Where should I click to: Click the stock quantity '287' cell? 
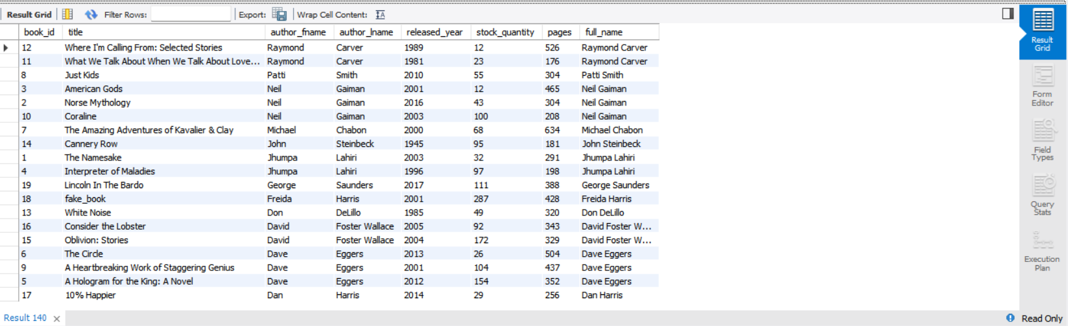(x=506, y=199)
